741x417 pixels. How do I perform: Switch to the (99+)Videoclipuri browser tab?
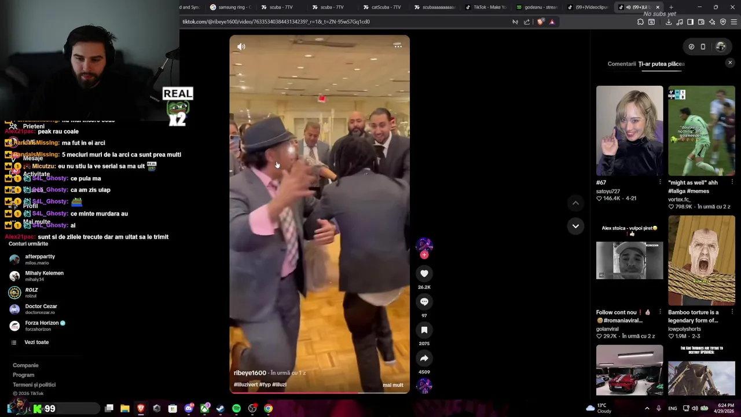[x=586, y=7]
